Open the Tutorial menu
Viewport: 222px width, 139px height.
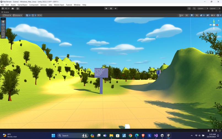tap(69, 5)
